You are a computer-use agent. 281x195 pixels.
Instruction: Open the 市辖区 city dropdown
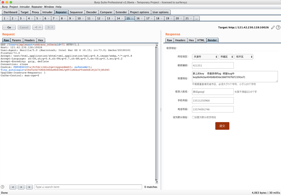click(x=226, y=57)
